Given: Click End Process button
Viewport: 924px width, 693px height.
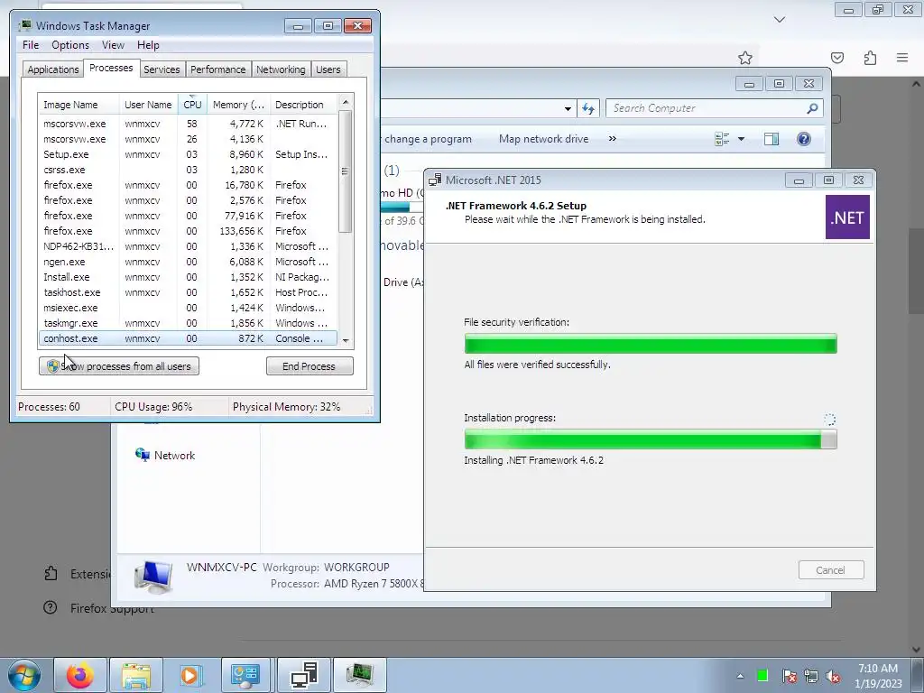Looking at the screenshot, I should (310, 366).
